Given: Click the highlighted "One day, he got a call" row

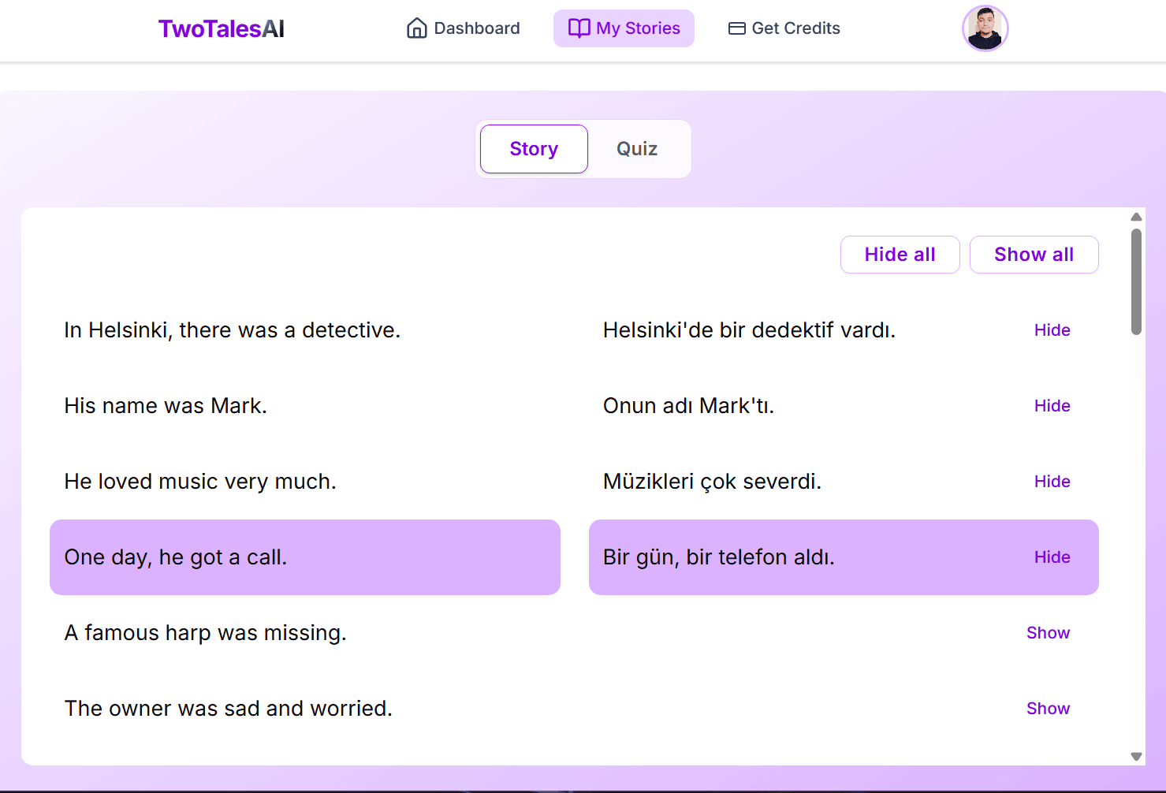Looking at the screenshot, I should pos(304,557).
